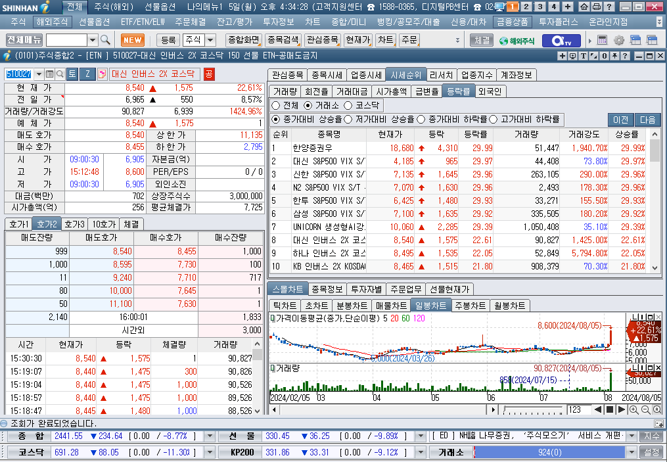Click the 토 button next to stock code
This screenshot has width=667, height=462.
72,74
